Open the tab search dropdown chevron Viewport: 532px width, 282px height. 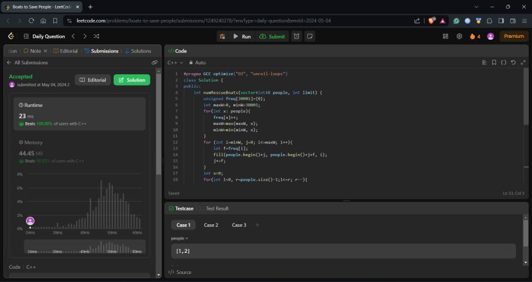pos(476,7)
